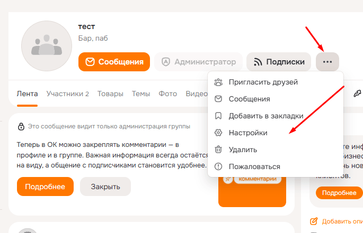Click Подробнее under the pinned comments notice
363x233 pixels.
[45, 187]
